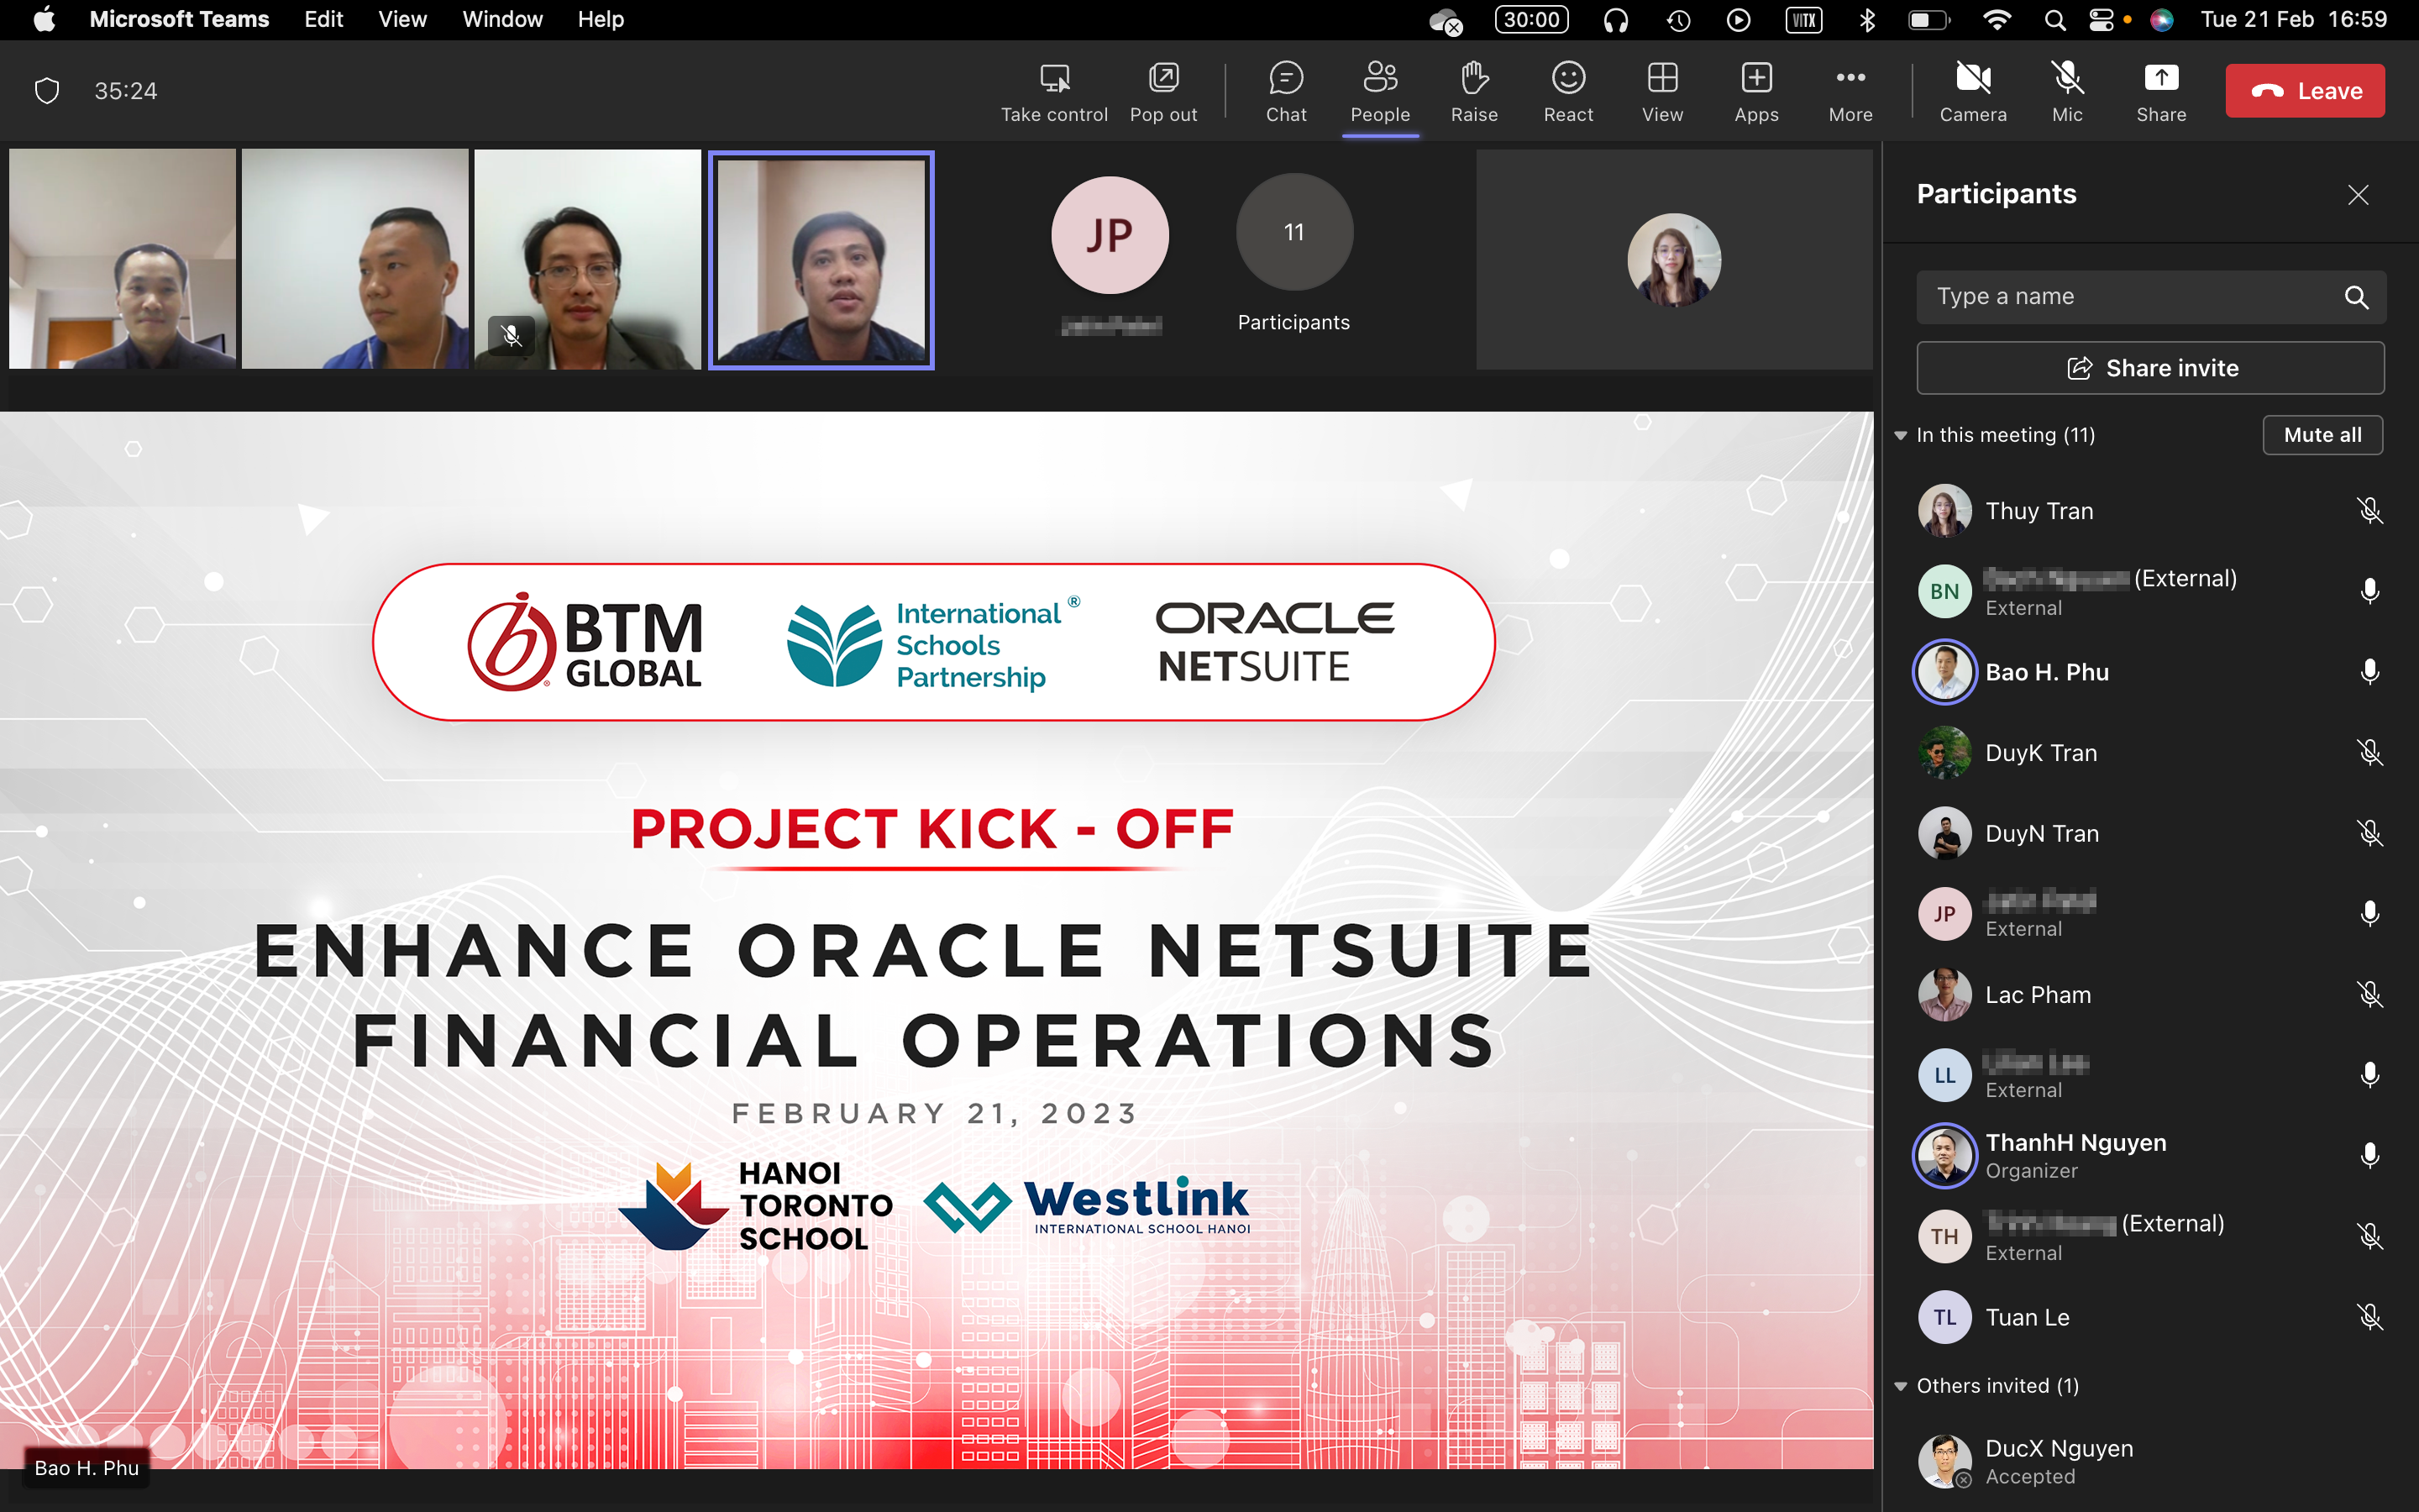
Task: Toggle the Camera on/off
Action: (1971, 89)
